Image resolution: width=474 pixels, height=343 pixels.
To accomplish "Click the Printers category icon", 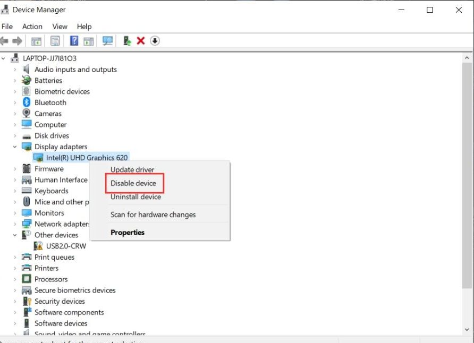I will 27,268.
